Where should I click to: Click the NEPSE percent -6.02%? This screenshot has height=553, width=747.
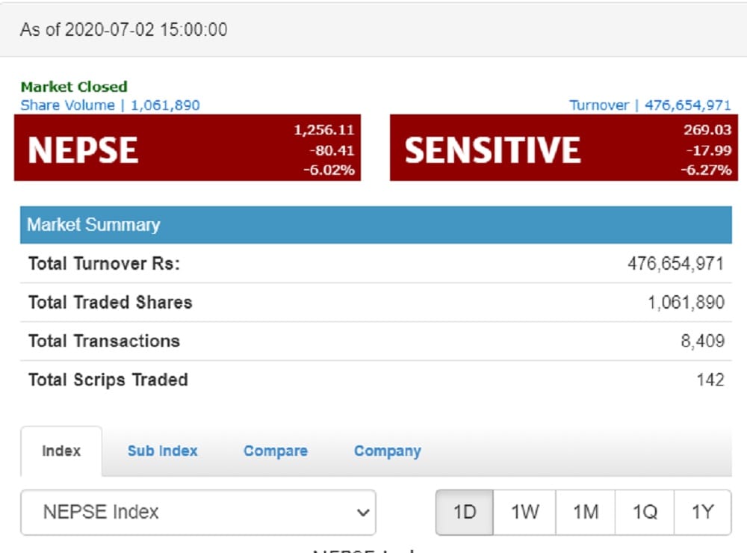pyautogui.click(x=329, y=170)
